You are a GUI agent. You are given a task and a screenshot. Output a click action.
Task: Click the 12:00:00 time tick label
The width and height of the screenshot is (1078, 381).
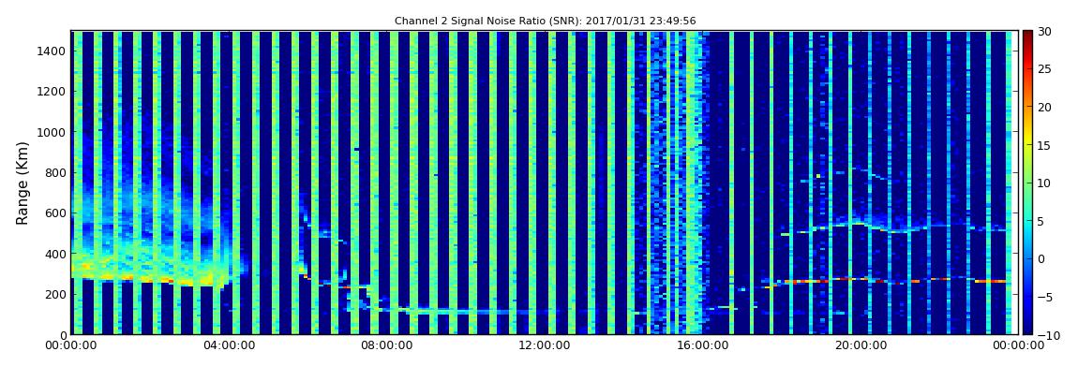(x=543, y=345)
